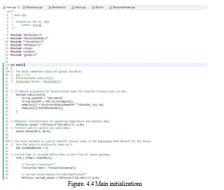
Task: Click the #include <ctime> line
Action: pyautogui.click(x=22, y=48)
